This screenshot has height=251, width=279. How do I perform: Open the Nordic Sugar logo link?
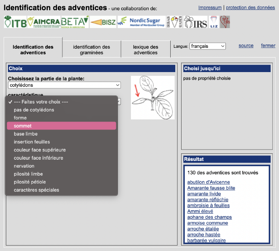[x=141, y=22]
